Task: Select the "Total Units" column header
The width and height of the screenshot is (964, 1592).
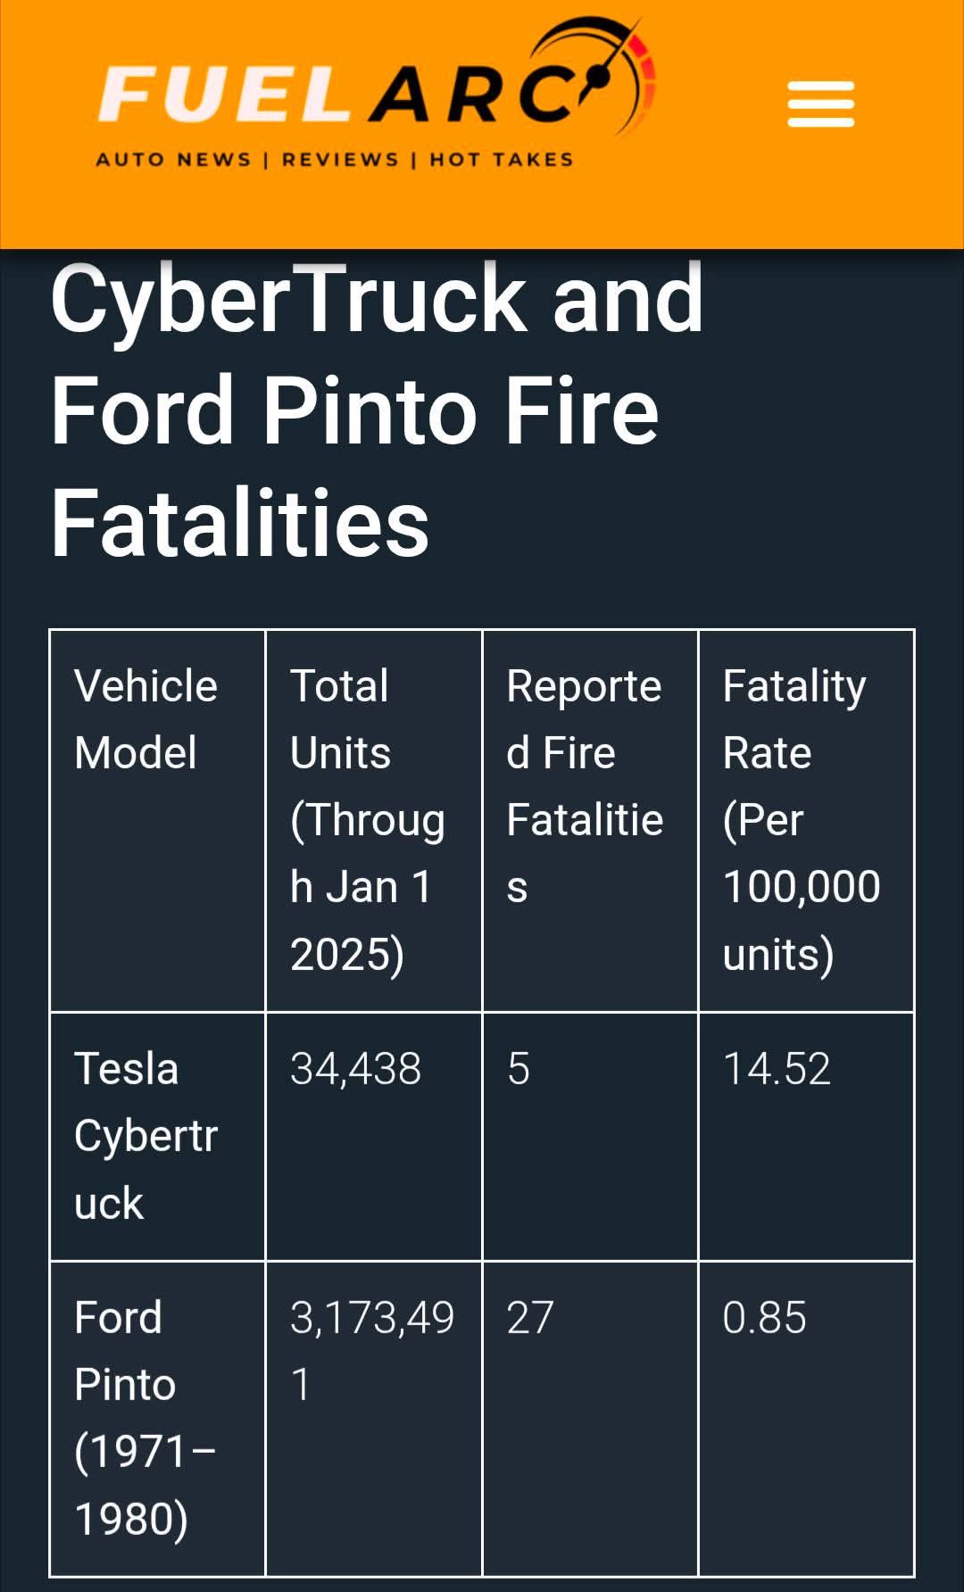Action: click(x=367, y=819)
